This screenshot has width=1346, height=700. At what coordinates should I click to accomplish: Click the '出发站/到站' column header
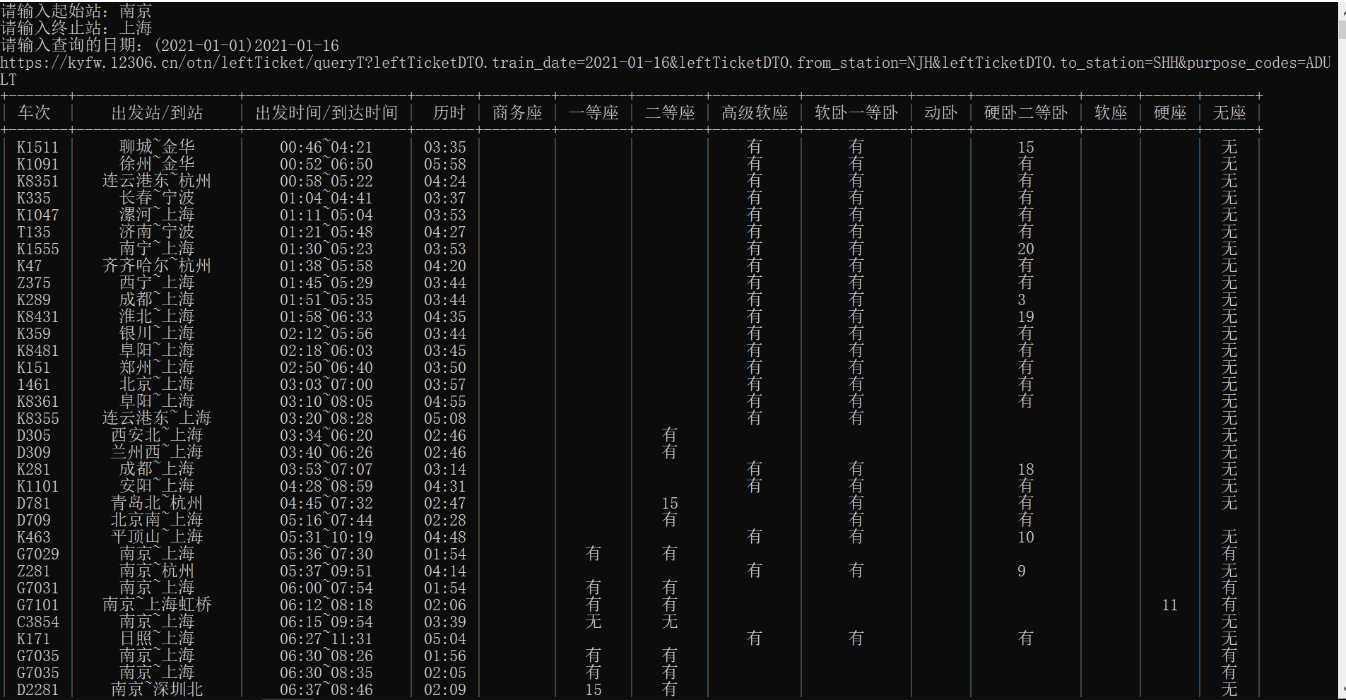(x=157, y=113)
